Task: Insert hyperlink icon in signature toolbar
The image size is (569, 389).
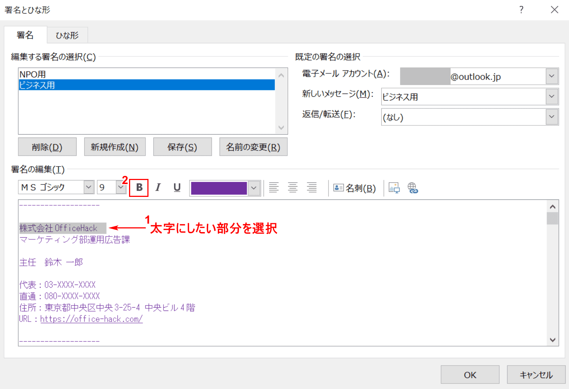Action: click(413, 188)
